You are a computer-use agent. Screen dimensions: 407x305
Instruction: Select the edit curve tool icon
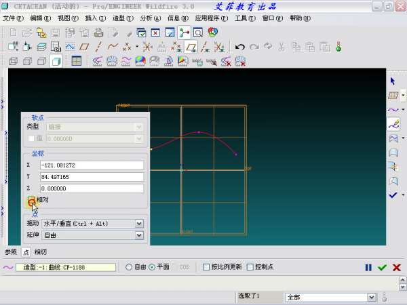pos(393,124)
